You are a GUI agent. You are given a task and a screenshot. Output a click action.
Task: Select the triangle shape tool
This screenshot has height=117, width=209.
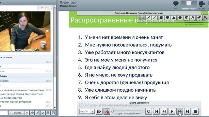[x=174, y=18]
